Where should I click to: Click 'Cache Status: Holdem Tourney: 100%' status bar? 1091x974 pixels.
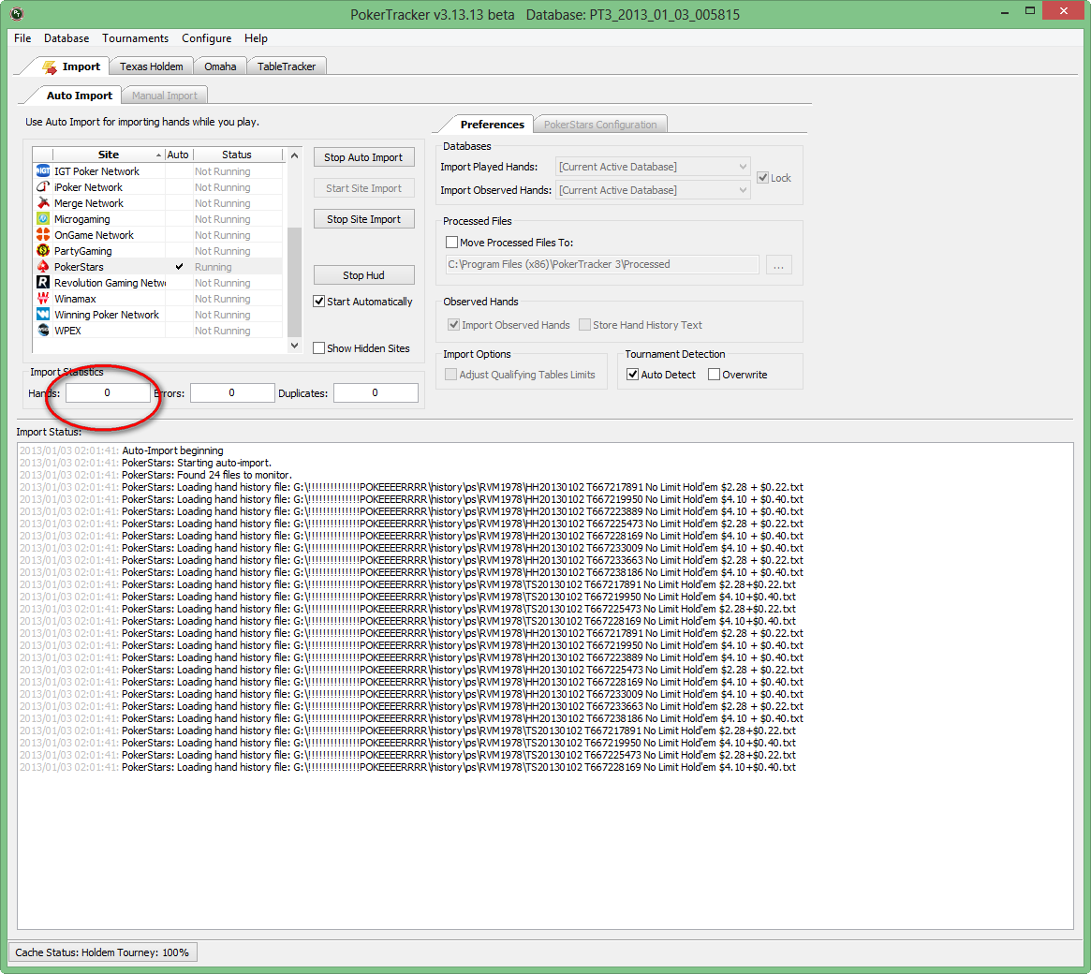102,952
